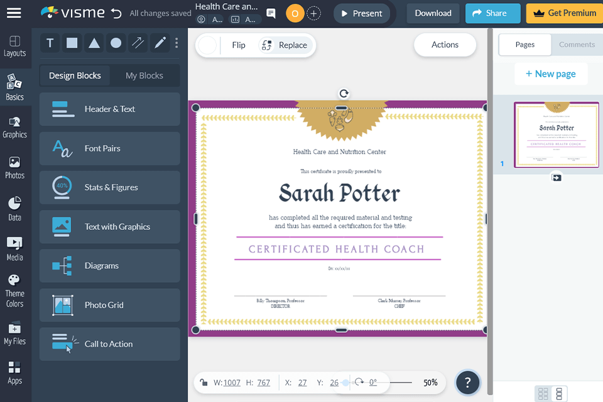Viewport: 603px width, 402px height.
Task: Select the square shape tool
Action: (72, 43)
